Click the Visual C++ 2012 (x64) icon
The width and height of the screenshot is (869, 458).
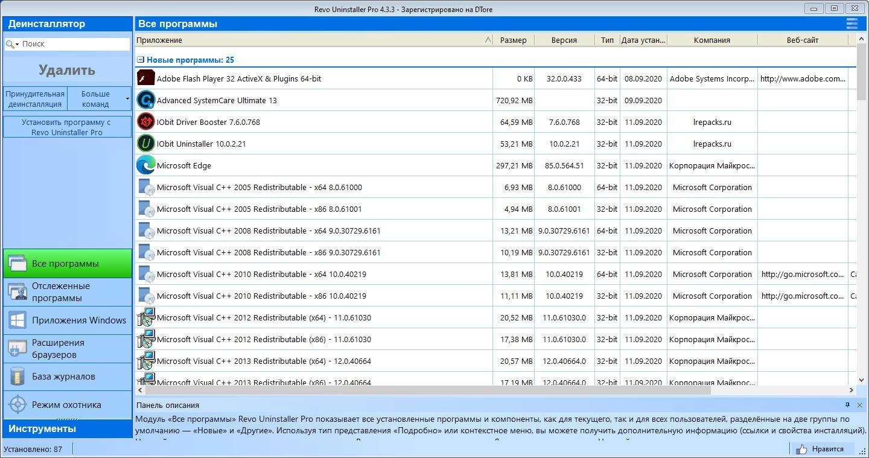[146, 317]
